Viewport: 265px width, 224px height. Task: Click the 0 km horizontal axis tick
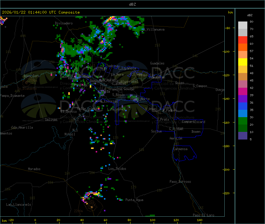pyautogui.click(x=35, y=220)
